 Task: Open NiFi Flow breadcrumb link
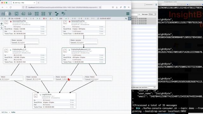(4, 112)
